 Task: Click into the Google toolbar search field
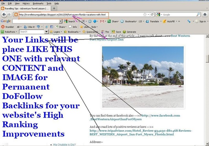point(36,21)
